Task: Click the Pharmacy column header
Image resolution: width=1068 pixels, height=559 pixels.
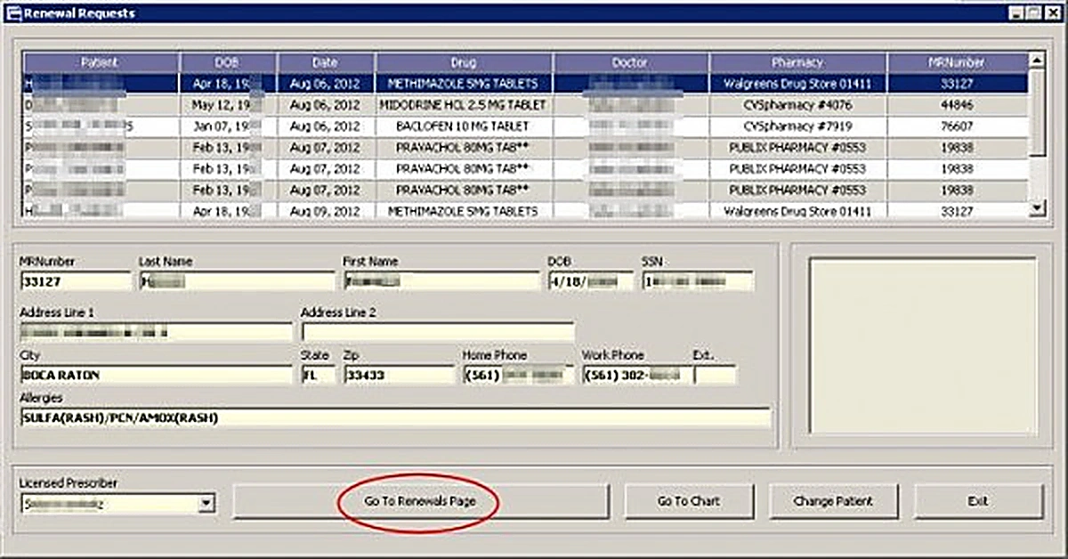Action: (797, 62)
